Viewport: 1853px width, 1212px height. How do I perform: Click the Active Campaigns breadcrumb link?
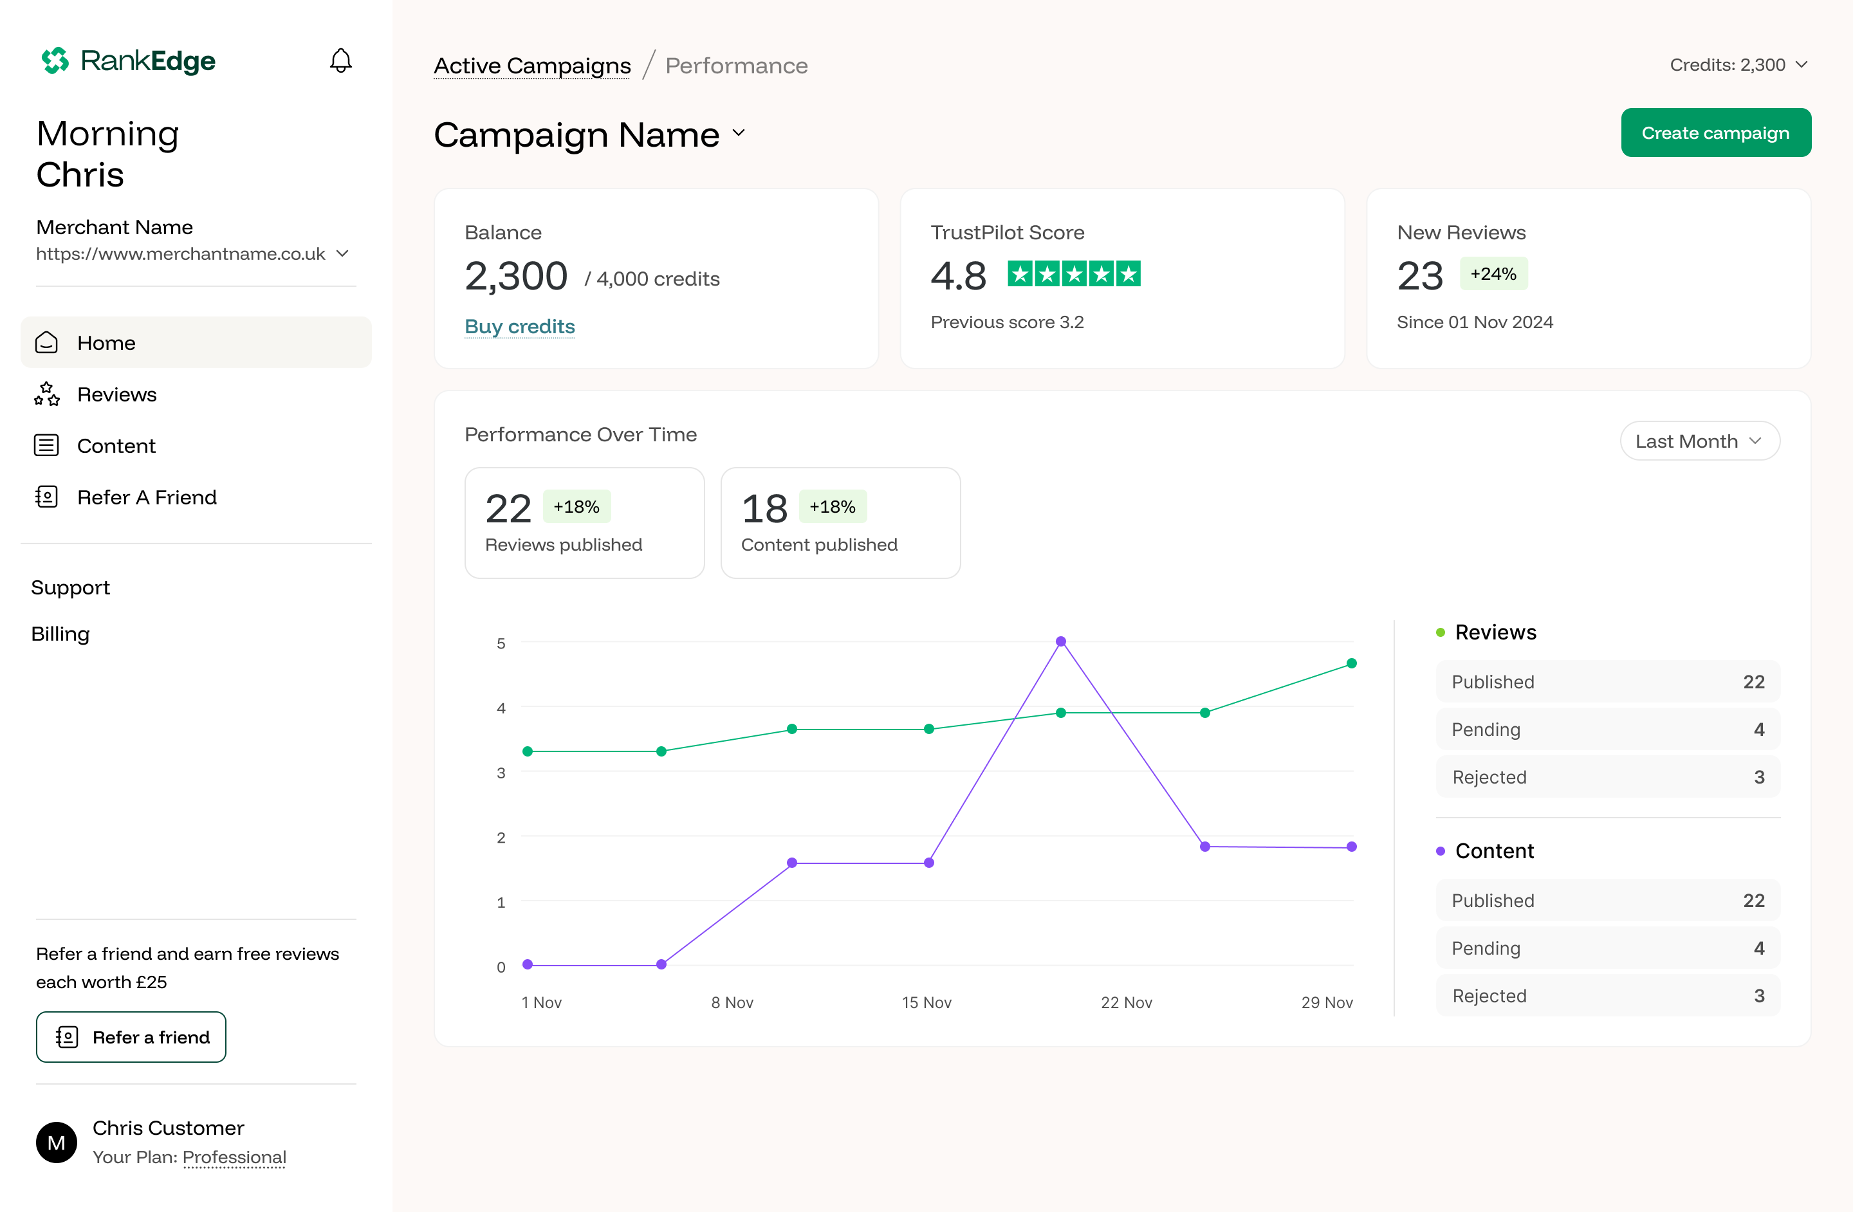point(531,66)
